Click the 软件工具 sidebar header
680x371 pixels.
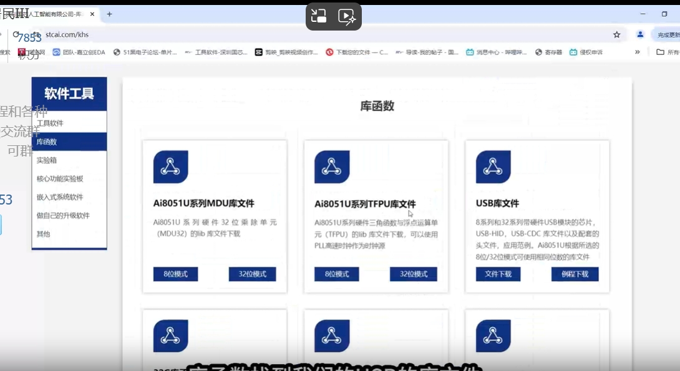[x=69, y=94]
